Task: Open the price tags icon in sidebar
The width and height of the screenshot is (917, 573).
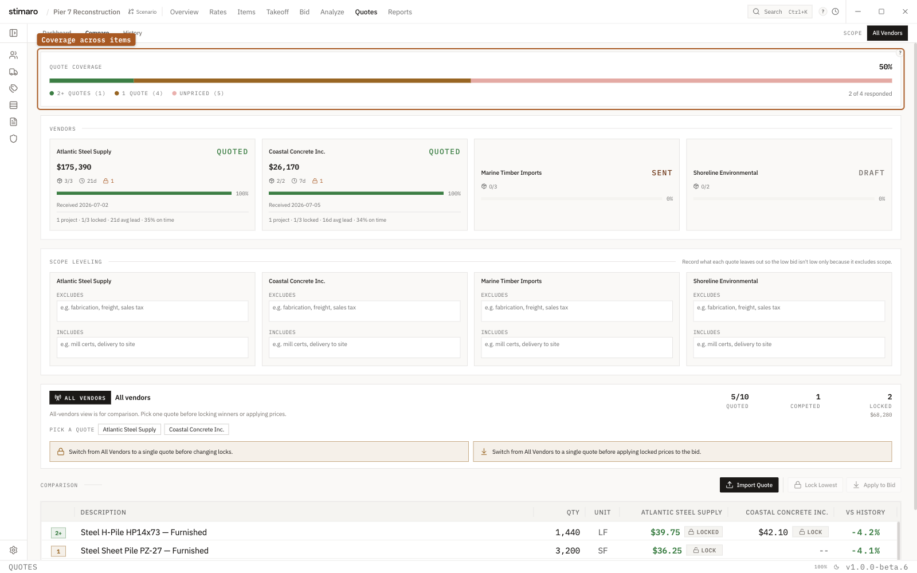Action: pos(14,88)
